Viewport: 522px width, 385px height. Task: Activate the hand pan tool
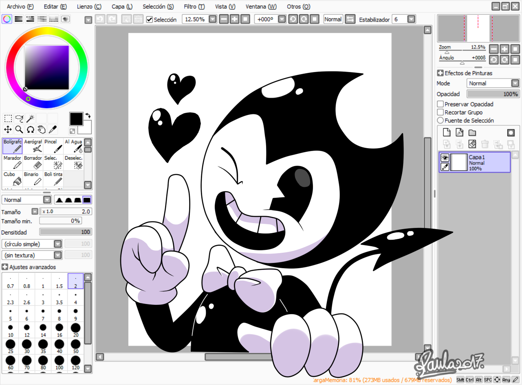coord(42,129)
